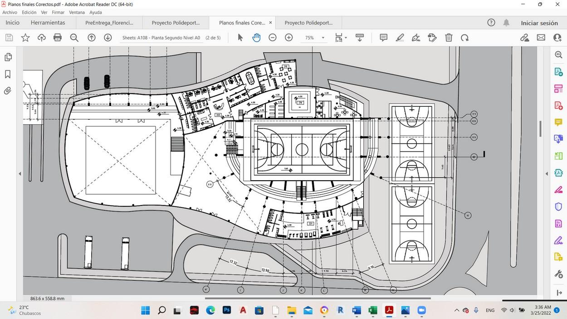567x319 pixels.
Task: Click the Iniciar sesión button
Action: (x=539, y=23)
